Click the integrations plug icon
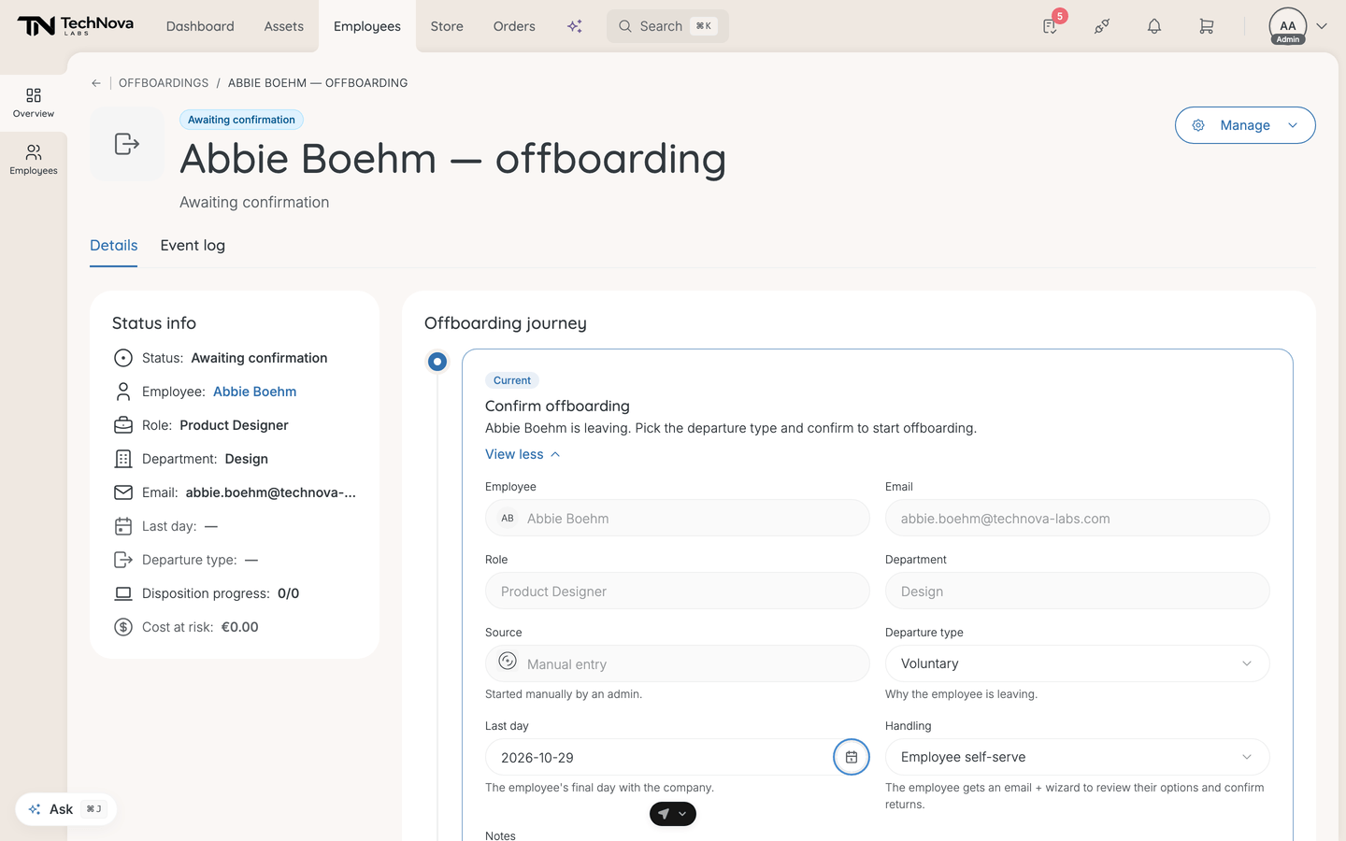Screen dimensions: 1346x841 (1102, 26)
